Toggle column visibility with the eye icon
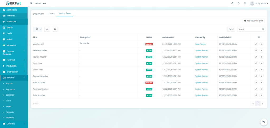Viewport: 270px width, 128px height. point(47,29)
